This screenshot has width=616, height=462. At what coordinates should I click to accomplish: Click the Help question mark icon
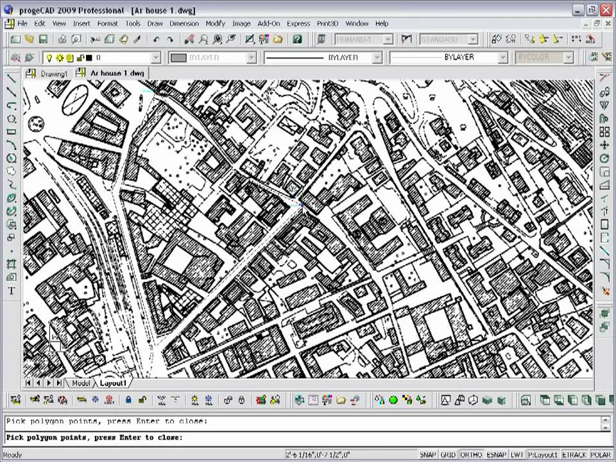point(297,39)
